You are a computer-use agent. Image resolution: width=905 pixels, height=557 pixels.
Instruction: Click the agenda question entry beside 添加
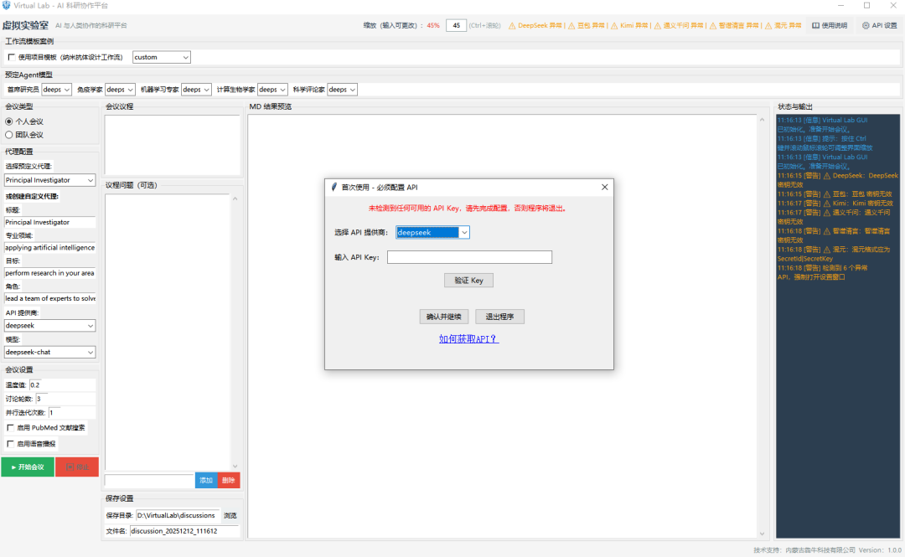tap(149, 480)
